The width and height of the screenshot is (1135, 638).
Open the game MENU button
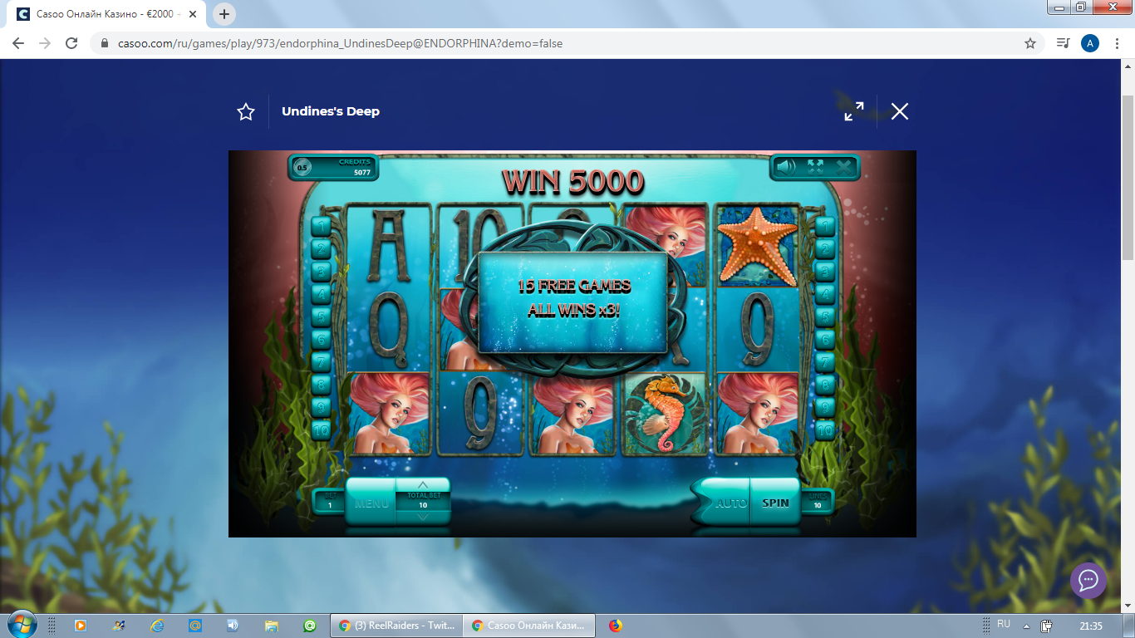click(x=371, y=503)
